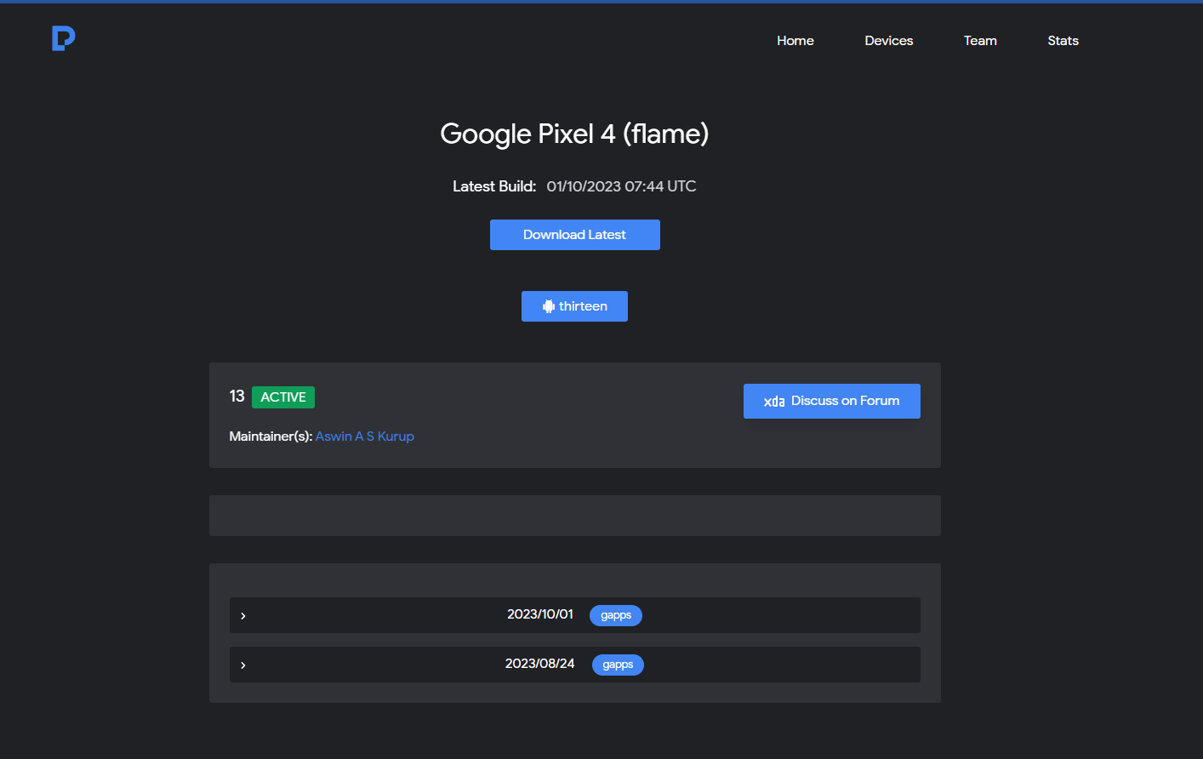This screenshot has width=1203, height=759.
Task: Go to the Devices page
Action: 889,41
